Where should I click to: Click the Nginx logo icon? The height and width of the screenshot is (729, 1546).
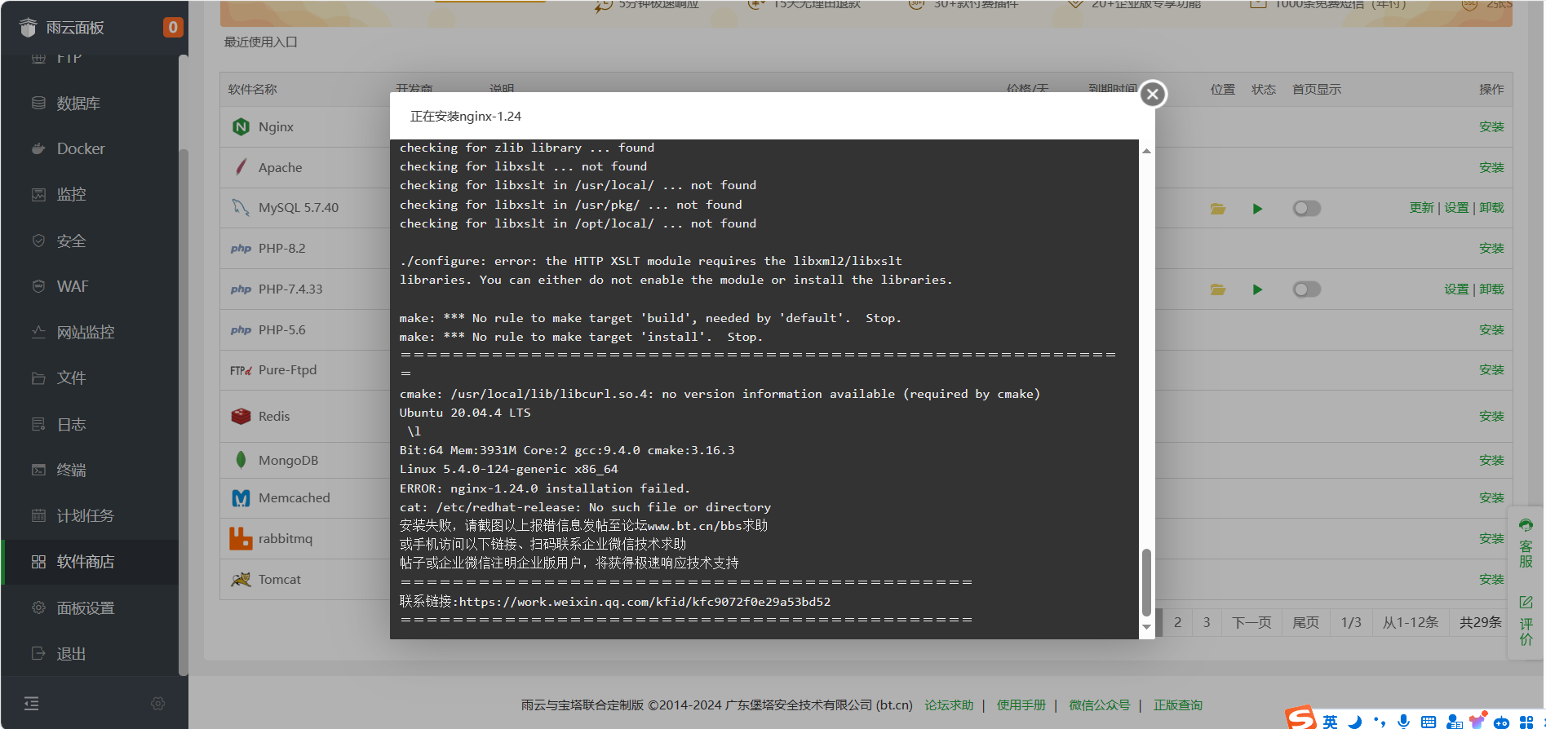point(241,126)
